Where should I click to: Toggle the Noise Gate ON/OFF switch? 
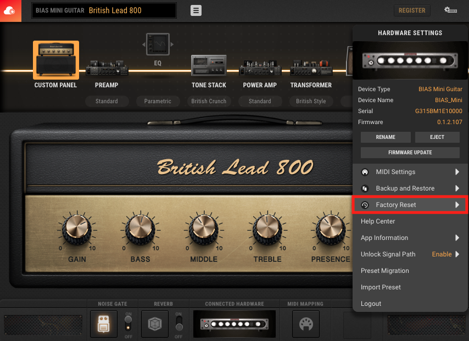point(128,324)
